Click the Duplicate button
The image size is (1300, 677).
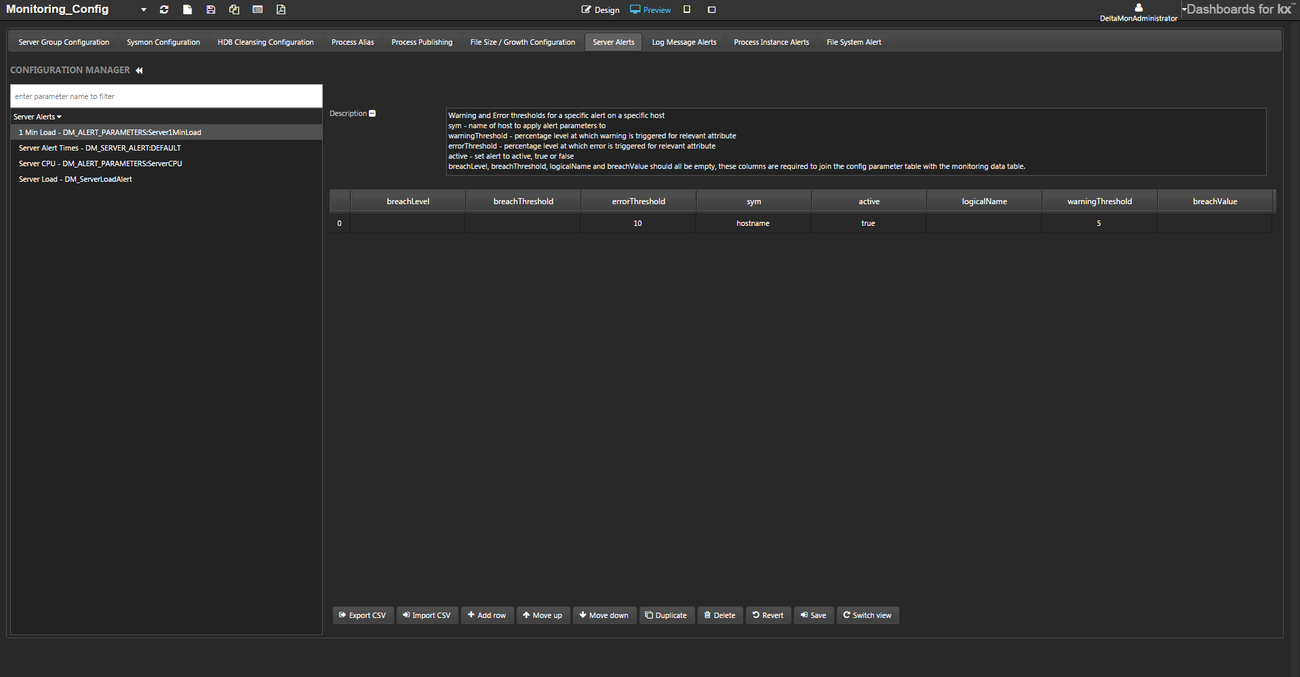(667, 615)
